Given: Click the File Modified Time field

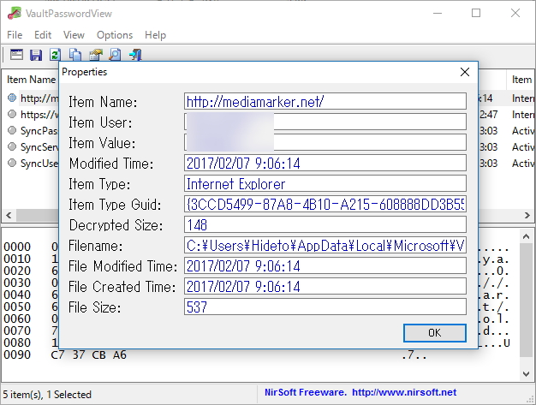Looking at the screenshot, I should [325, 265].
